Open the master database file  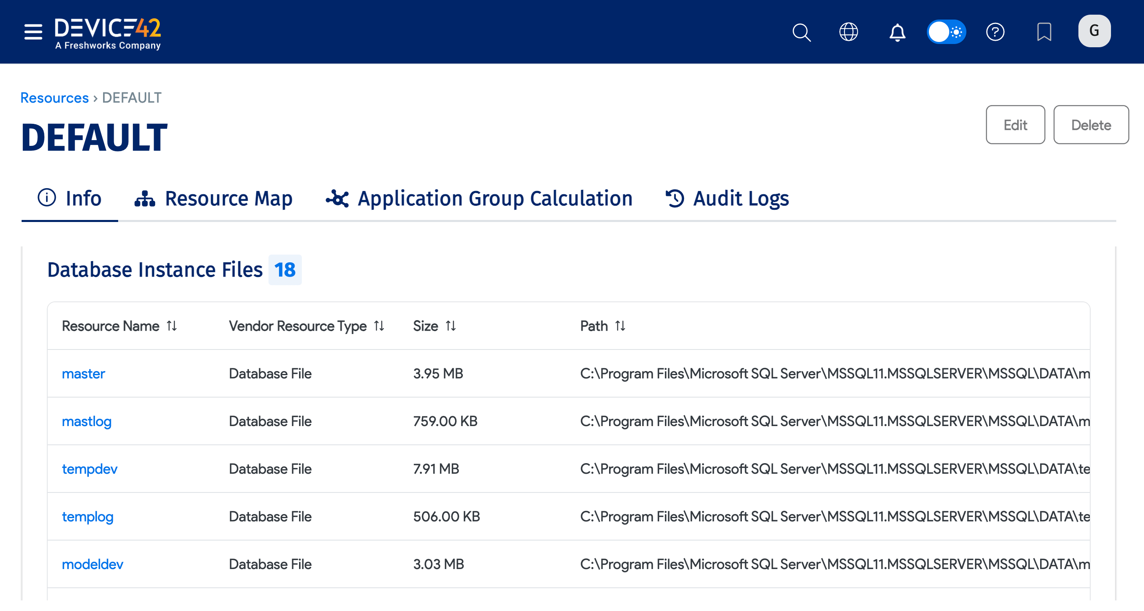pyautogui.click(x=84, y=374)
